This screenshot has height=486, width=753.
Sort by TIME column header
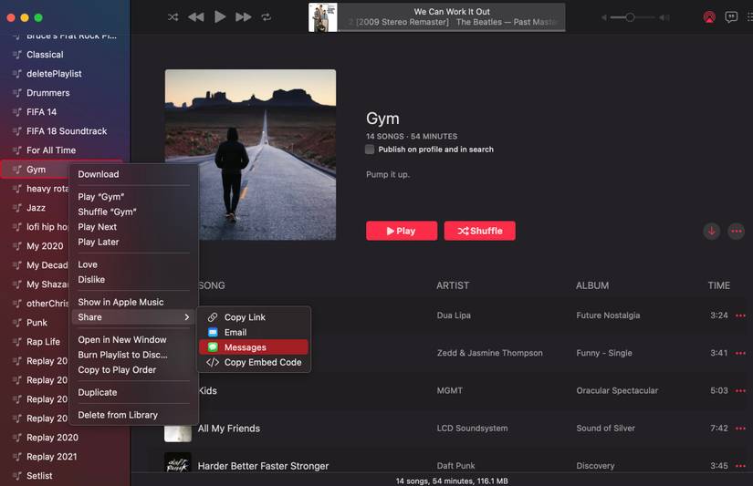(718, 285)
